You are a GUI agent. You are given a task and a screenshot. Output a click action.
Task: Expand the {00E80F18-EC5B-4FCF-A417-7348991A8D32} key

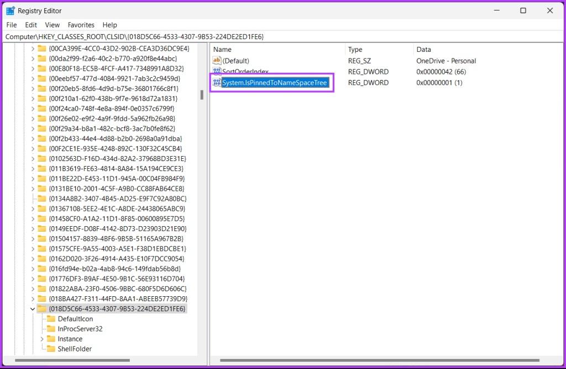point(33,68)
